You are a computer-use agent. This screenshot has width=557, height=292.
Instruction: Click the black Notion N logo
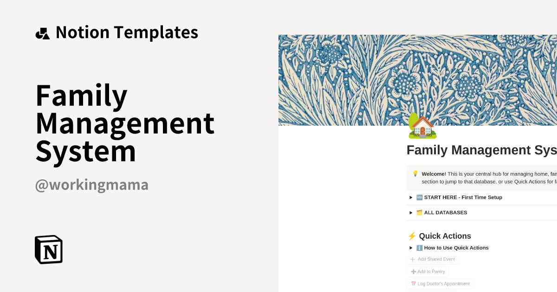click(x=48, y=249)
